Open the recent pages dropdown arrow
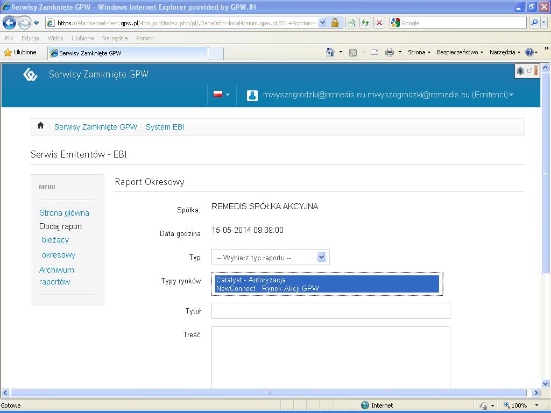The width and height of the screenshot is (551, 413). (x=36, y=23)
